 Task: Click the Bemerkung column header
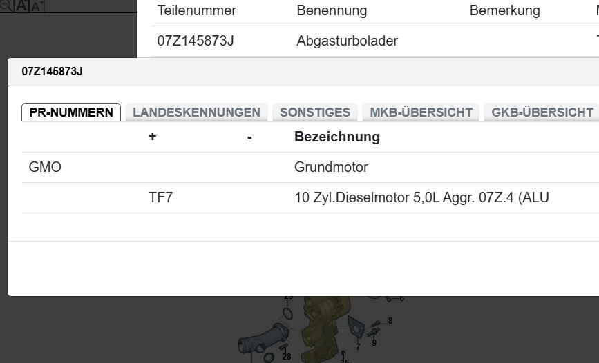(504, 10)
